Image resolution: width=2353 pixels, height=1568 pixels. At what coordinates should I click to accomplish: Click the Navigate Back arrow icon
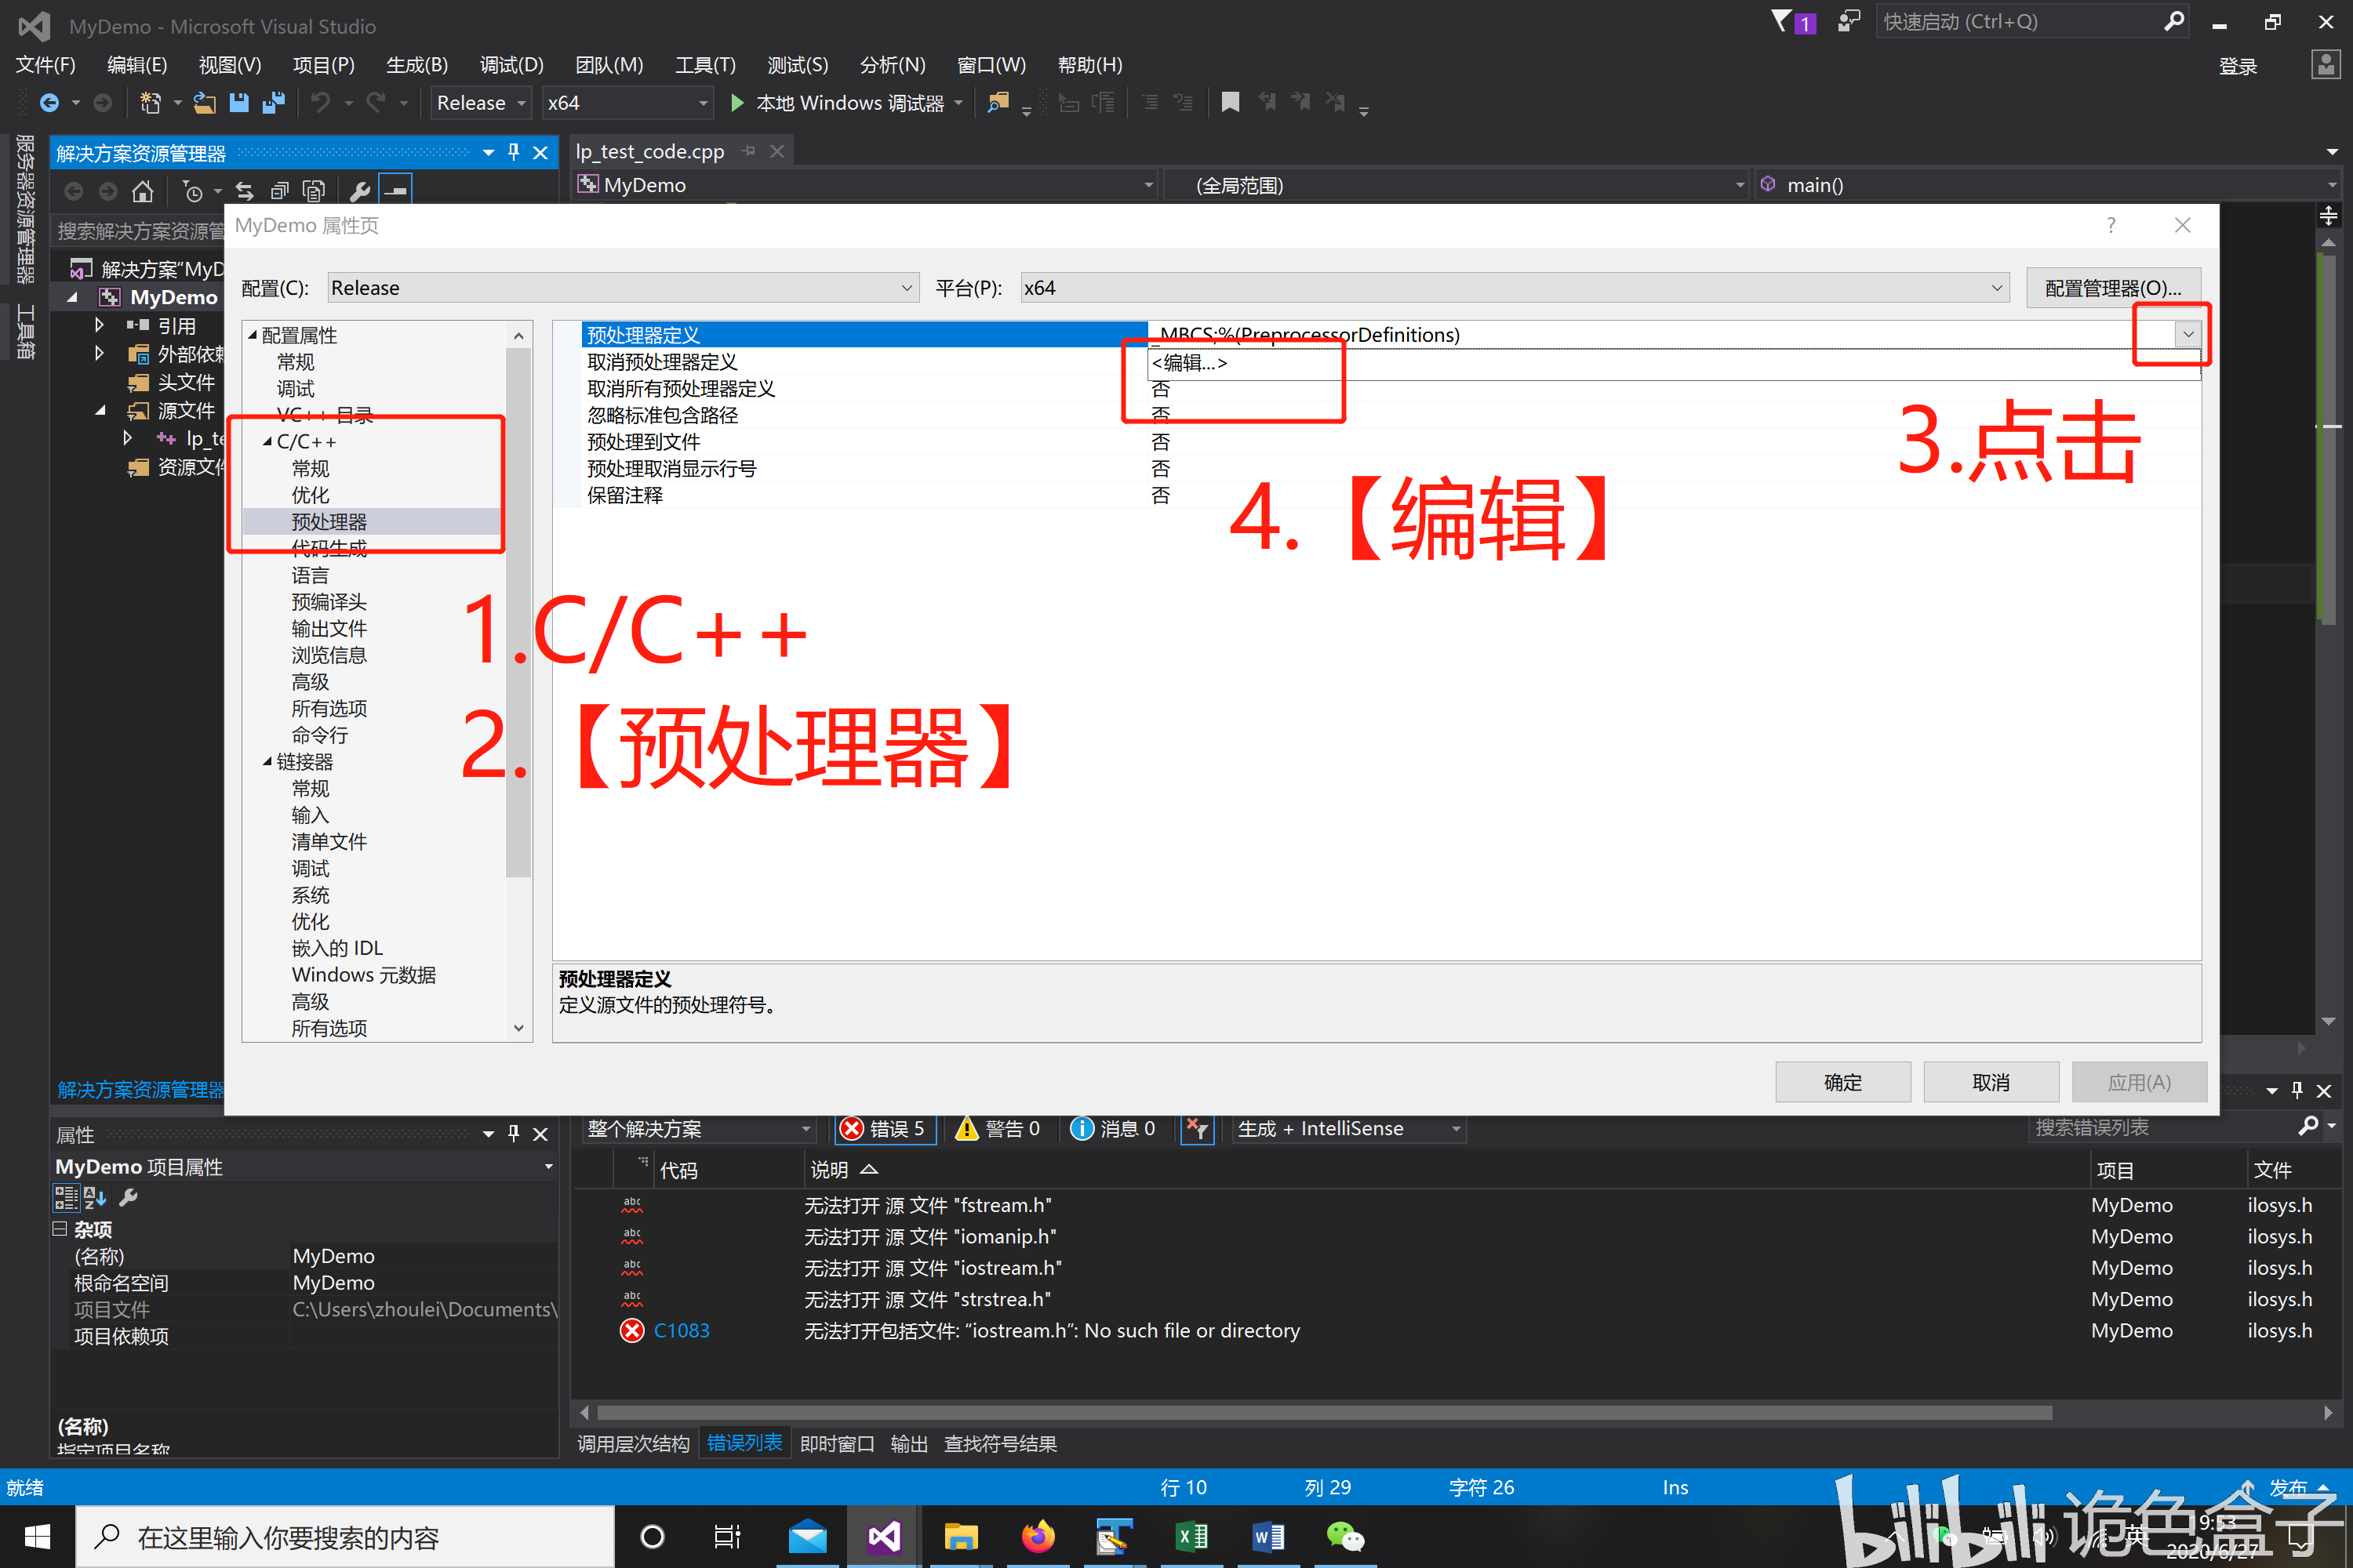coord(50,102)
